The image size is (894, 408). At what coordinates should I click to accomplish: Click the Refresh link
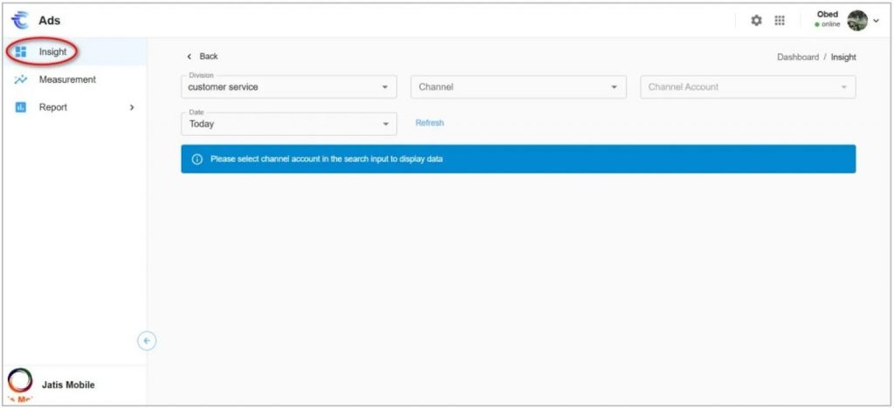click(430, 123)
